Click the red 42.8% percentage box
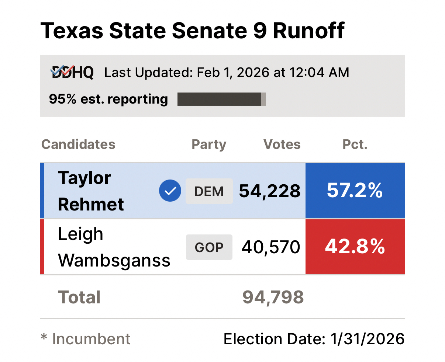The width and height of the screenshot is (445, 362). 355,247
